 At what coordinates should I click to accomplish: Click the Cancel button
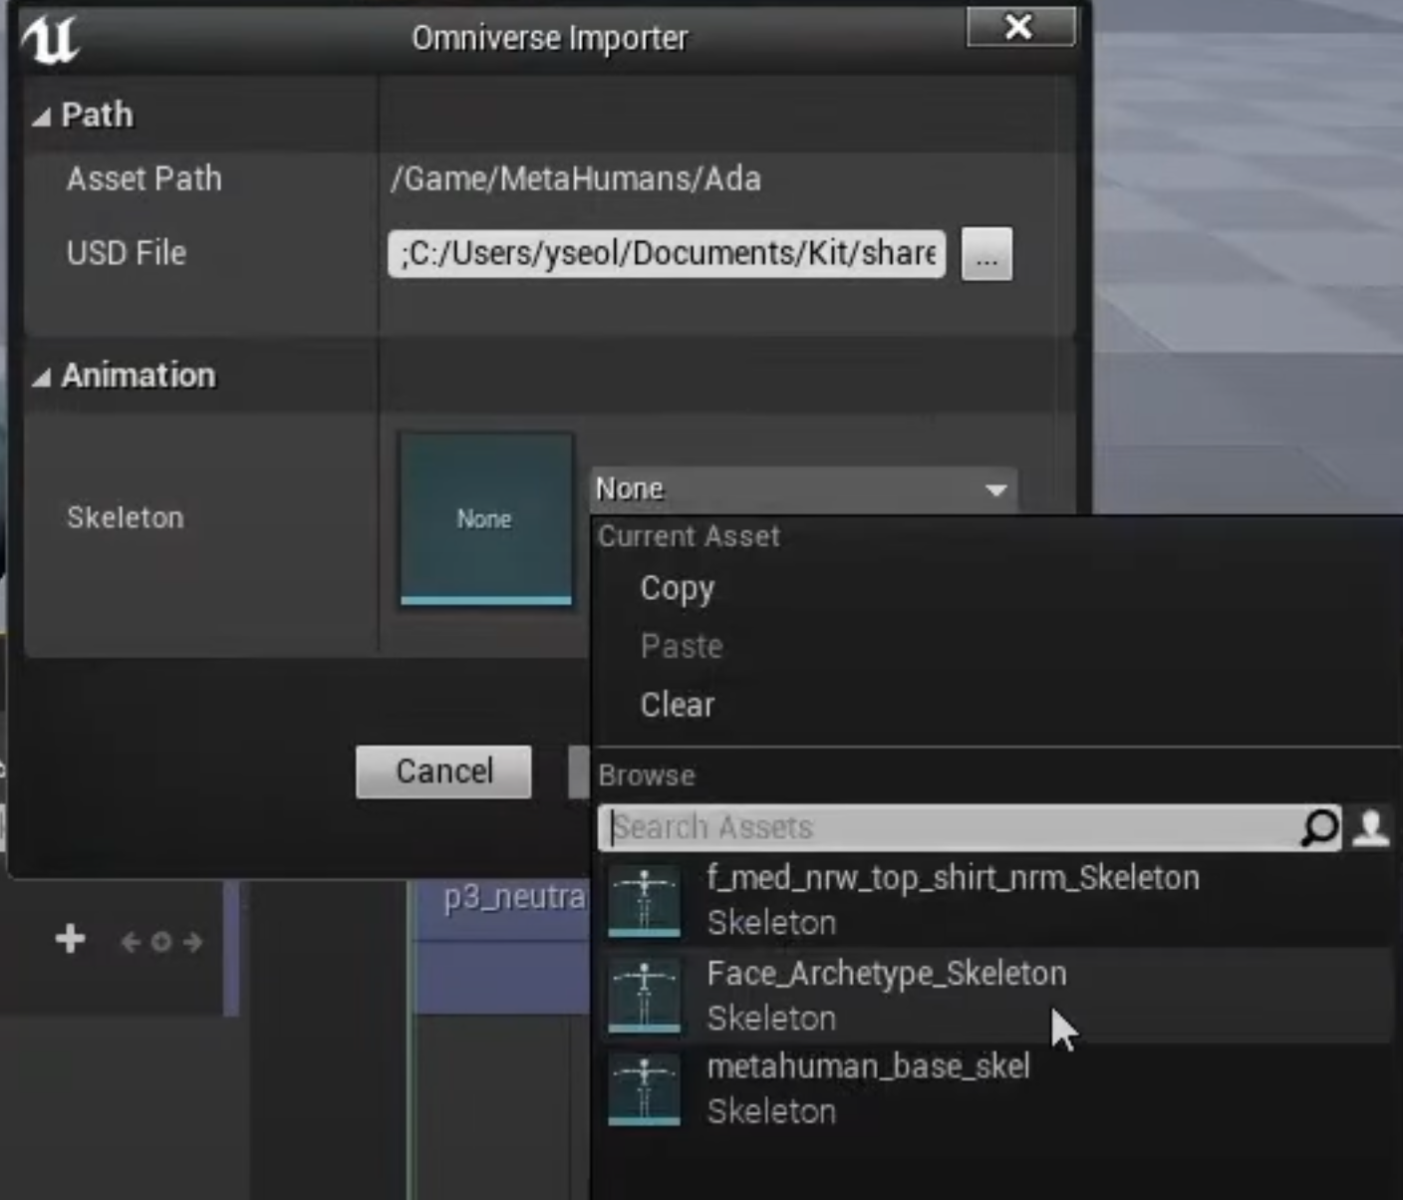pyautogui.click(x=443, y=771)
